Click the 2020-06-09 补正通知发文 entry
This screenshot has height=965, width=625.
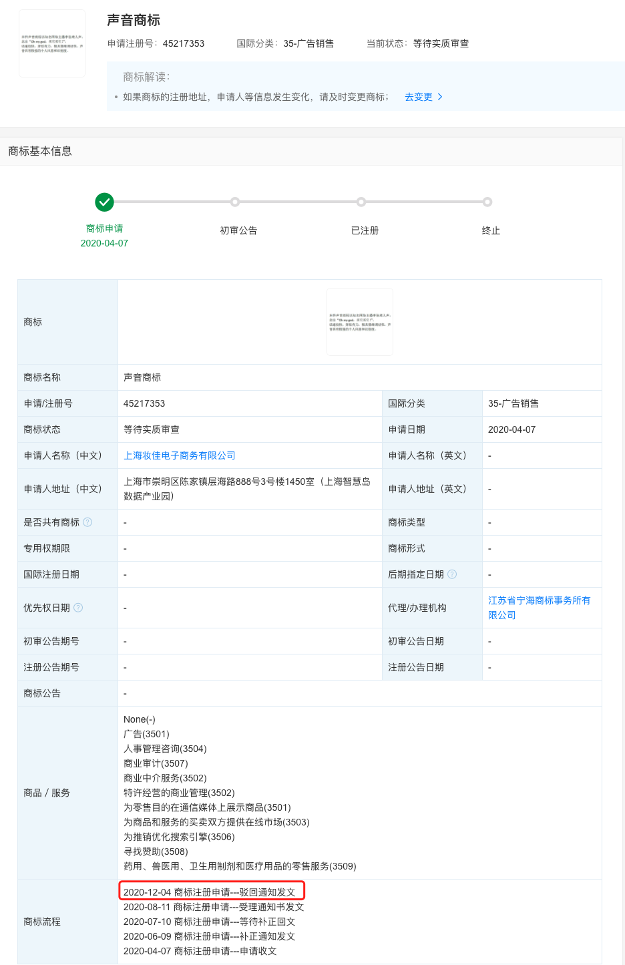point(209,936)
